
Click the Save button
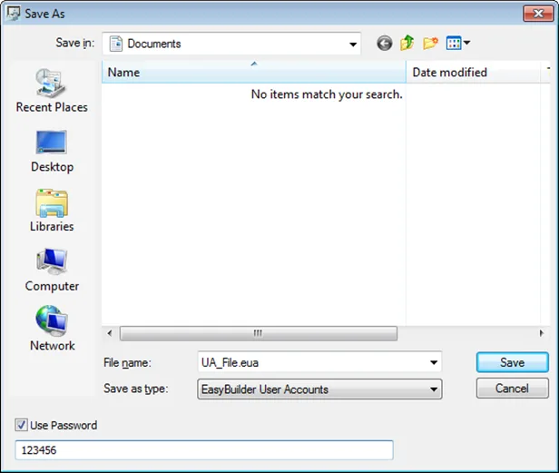[x=513, y=362]
